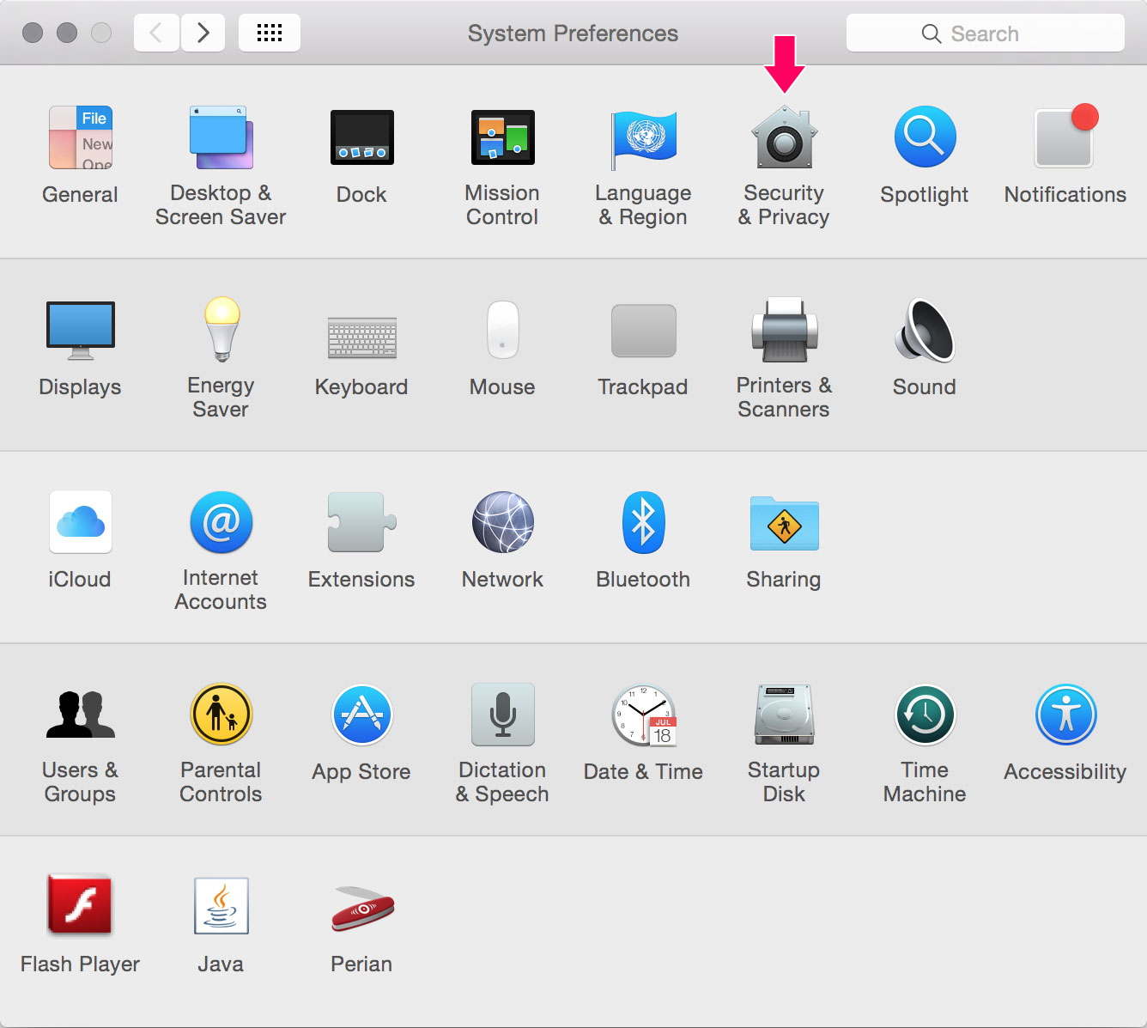Viewport: 1147px width, 1028px height.
Task: Go forward with the right chevron button
Action: 203,33
